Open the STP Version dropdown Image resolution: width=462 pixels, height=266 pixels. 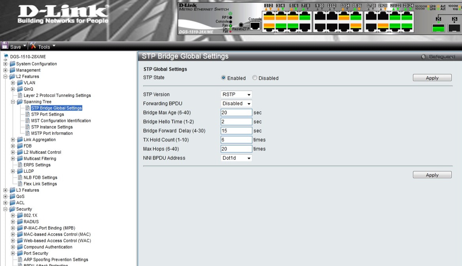(236, 95)
